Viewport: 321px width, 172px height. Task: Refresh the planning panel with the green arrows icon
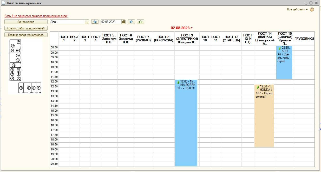click(x=141, y=22)
